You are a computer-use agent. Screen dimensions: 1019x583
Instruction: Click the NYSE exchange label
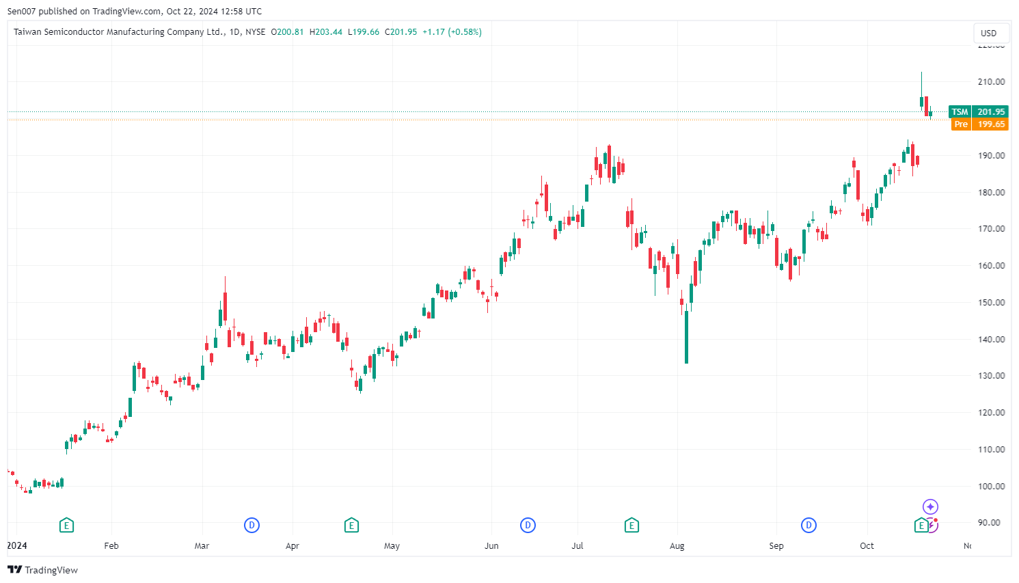click(256, 32)
